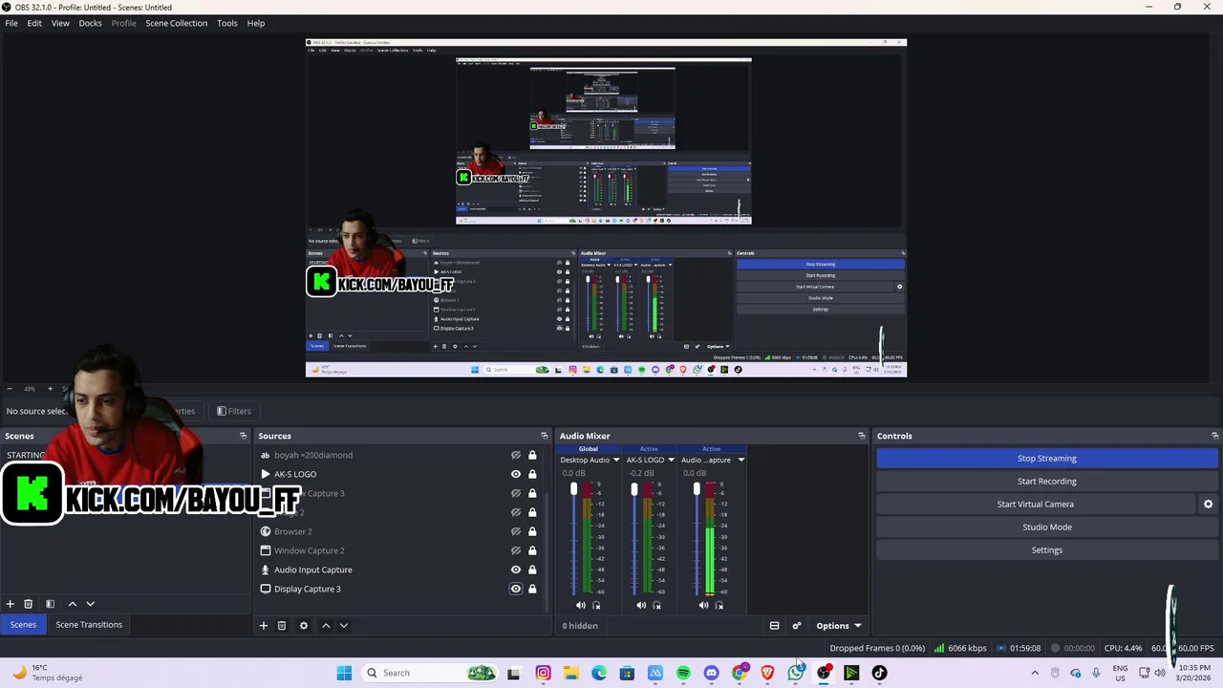This screenshot has width=1223, height=688.
Task: Mute Desktop Audio speaker icon
Action: coord(581,605)
